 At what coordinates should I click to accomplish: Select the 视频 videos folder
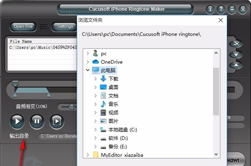[109, 113]
